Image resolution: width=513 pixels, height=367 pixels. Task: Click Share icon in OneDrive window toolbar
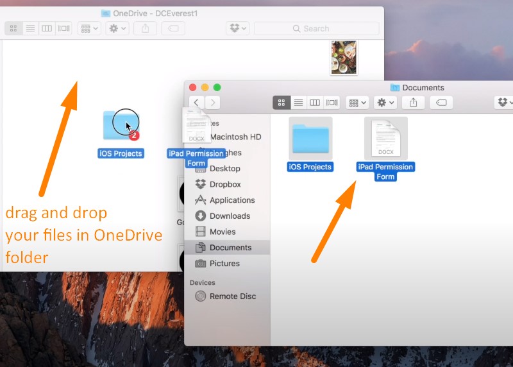[145, 28]
